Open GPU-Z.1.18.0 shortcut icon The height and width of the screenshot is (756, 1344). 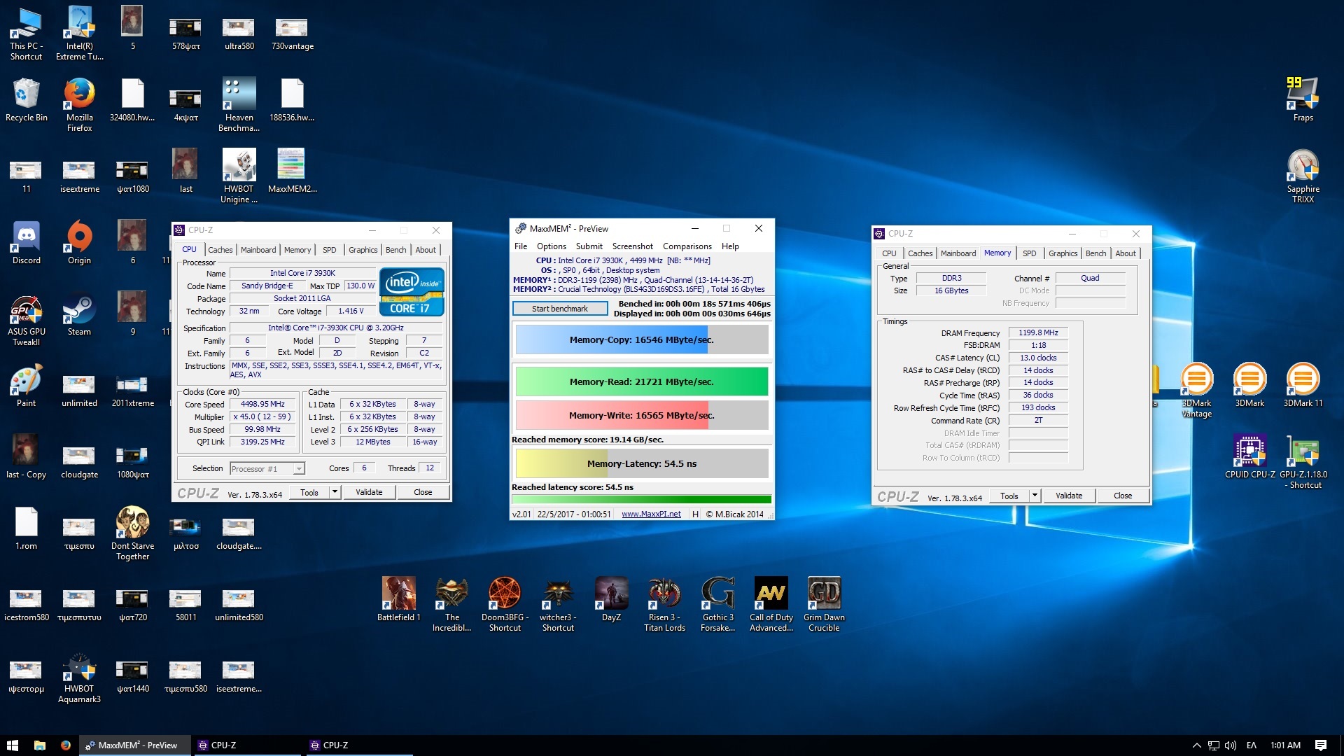1303,461
